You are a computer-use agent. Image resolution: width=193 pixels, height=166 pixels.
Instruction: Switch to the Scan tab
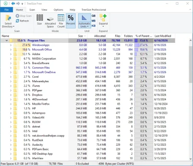32,10
